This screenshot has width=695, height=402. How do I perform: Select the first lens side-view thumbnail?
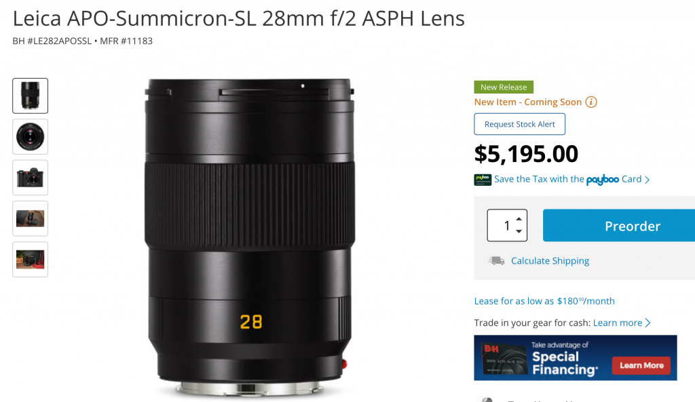pyautogui.click(x=30, y=96)
